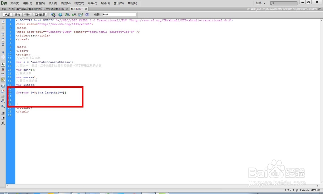Screen dimensions: 323x194
Task: Click the Select Parent Tag icon
Action: click(x=3, y=52)
